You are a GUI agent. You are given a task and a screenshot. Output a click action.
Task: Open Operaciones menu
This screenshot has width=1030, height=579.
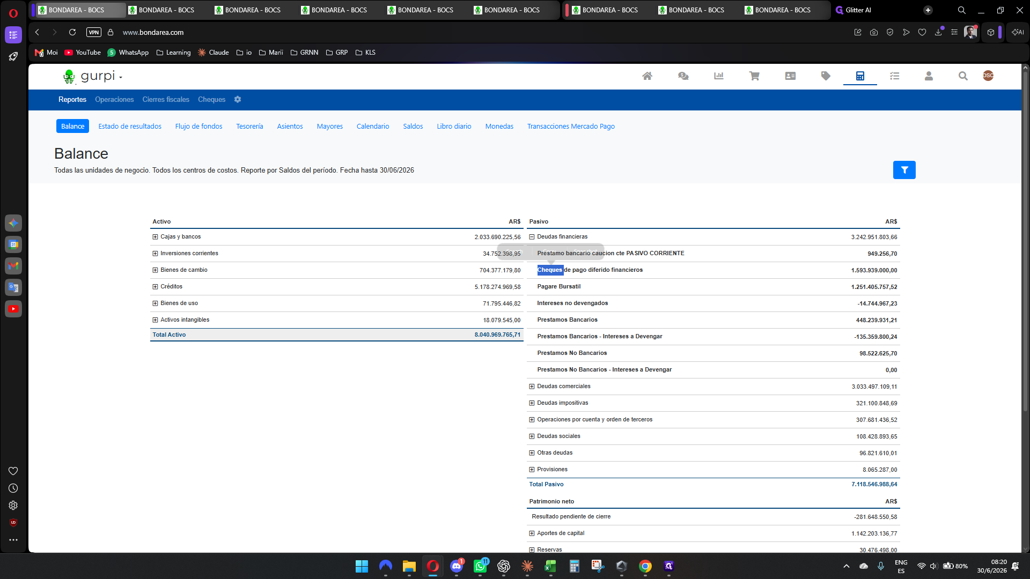114,99
